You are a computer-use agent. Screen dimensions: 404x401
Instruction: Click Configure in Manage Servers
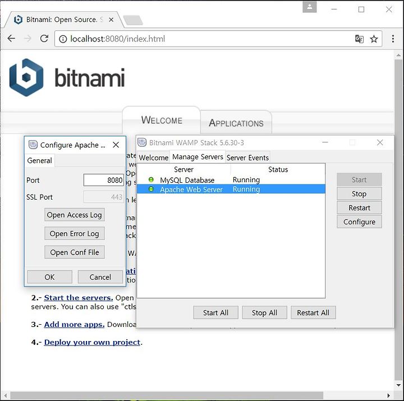point(359,222)
